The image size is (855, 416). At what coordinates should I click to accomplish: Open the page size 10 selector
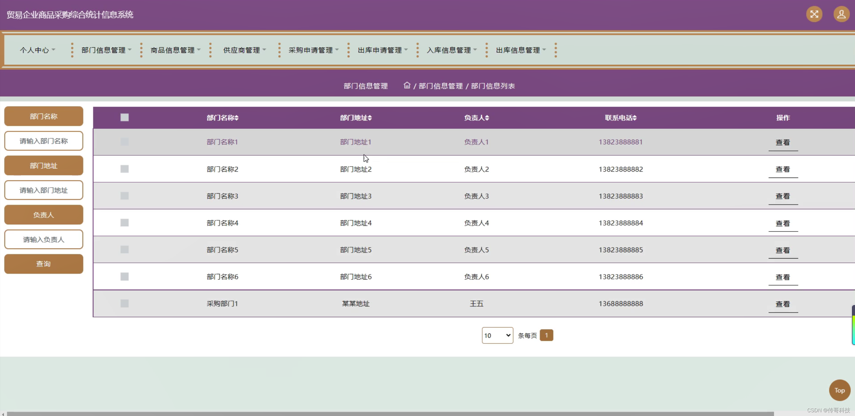pos(497,335)
